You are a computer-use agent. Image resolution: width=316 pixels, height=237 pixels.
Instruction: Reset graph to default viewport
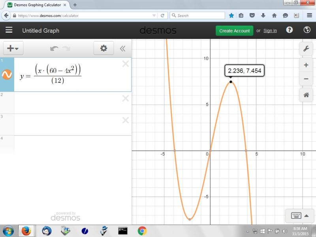(306, 95)
